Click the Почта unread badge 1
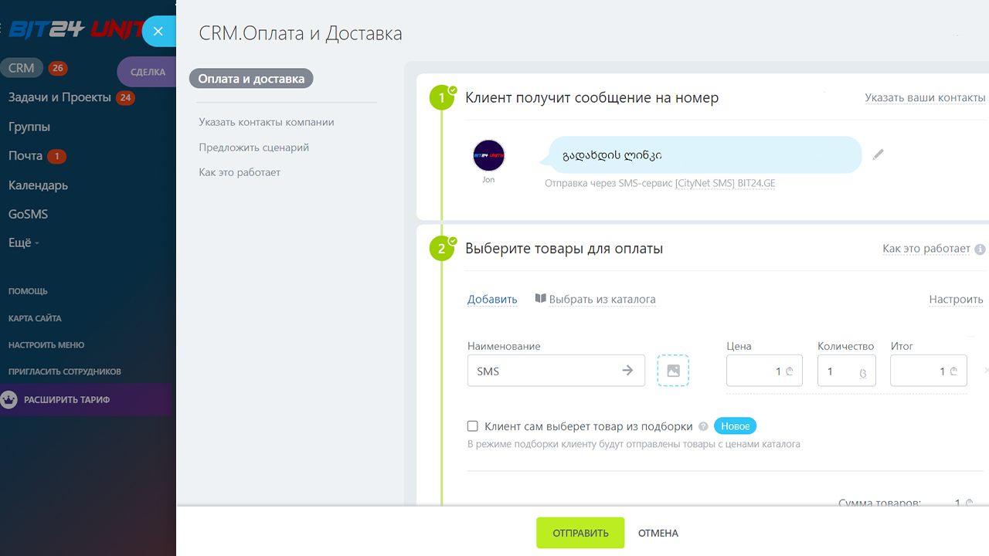This screenshot has width=989, height=556. 56,156
